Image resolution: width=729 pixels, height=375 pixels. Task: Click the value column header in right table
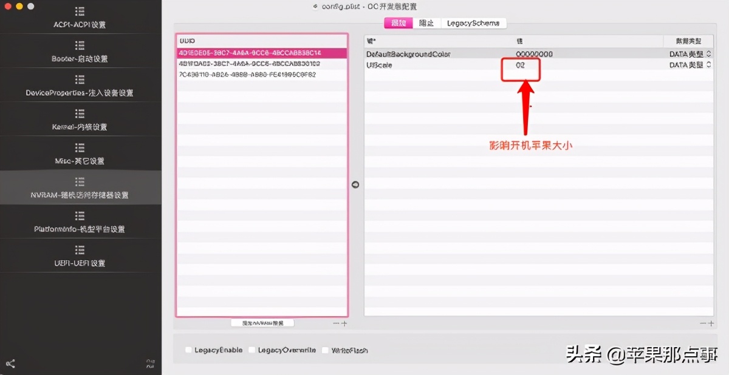588,41
